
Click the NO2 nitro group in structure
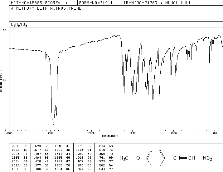pyautogui.click(x=208, y=158)
